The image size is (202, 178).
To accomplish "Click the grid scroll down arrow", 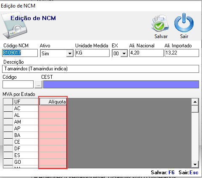I will (x=195, y=164).
